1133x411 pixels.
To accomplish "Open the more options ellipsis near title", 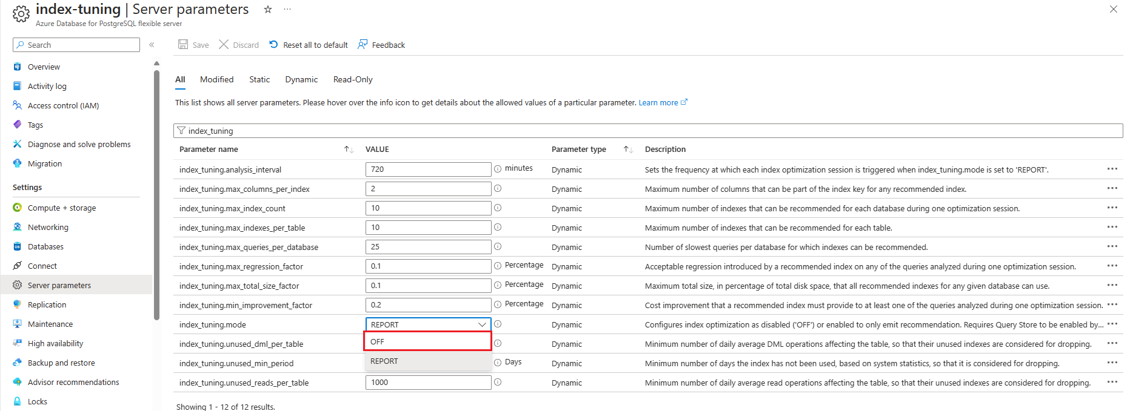I will 287,9.
